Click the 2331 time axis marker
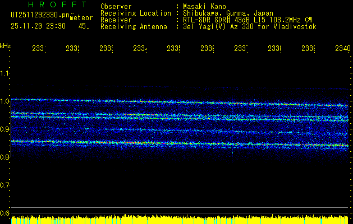 click(39, 48)
